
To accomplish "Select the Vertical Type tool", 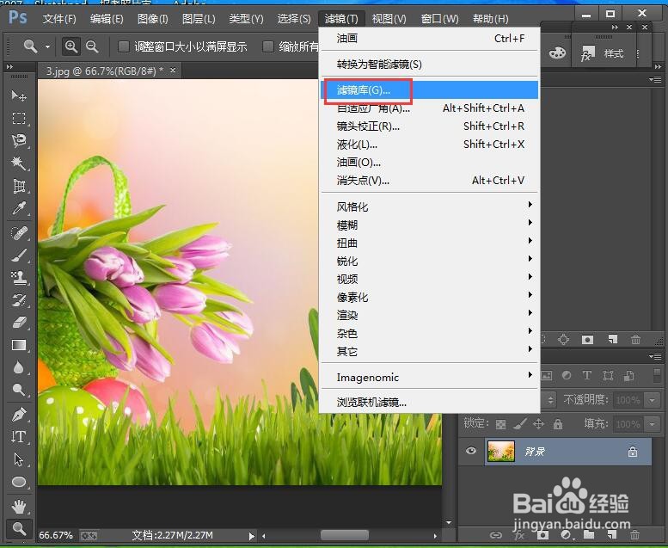I will [19, 437].
